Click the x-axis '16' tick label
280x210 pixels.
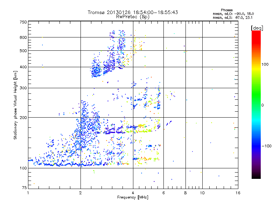pyautogui.click(x=238, y=193)
